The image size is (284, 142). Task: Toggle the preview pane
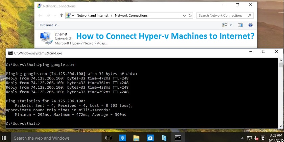click(240, 25)
